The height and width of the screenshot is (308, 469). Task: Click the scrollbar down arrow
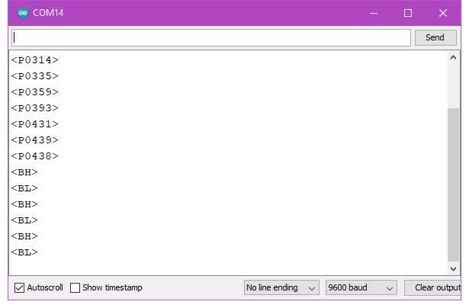click(454, 268)
